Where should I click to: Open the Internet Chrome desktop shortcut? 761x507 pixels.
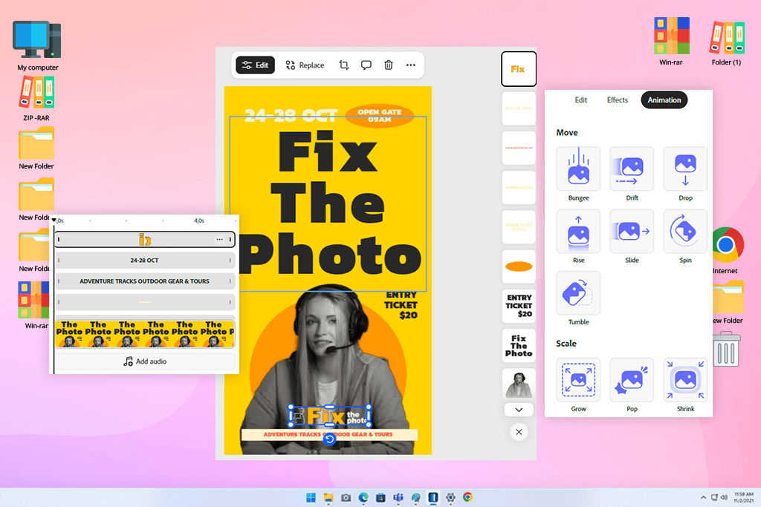coord(727,250)
